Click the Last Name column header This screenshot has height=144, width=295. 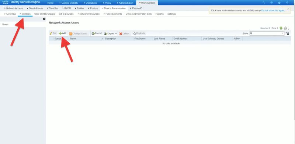[x=163, y=39]
